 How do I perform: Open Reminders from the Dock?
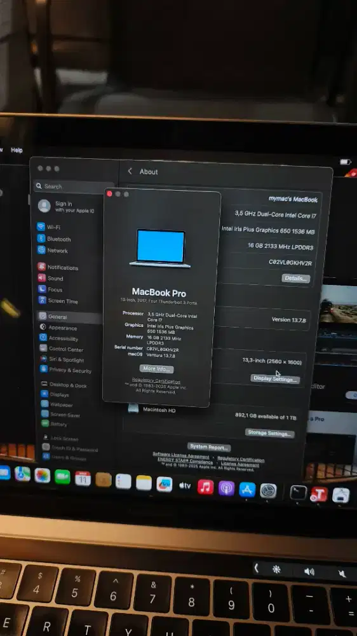coord(123,481)
